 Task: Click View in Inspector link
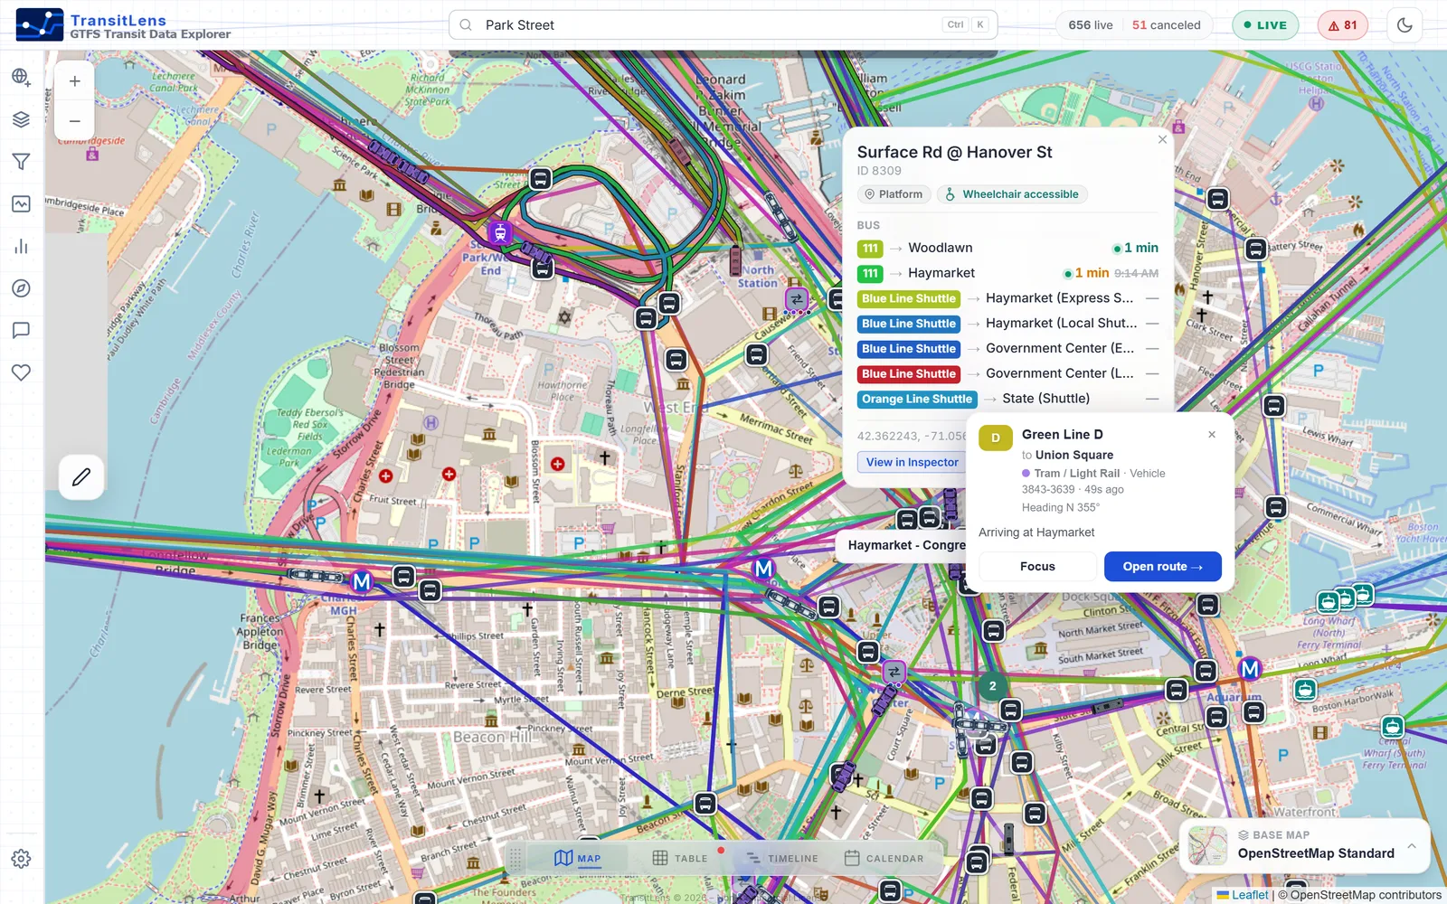(912, 462)
